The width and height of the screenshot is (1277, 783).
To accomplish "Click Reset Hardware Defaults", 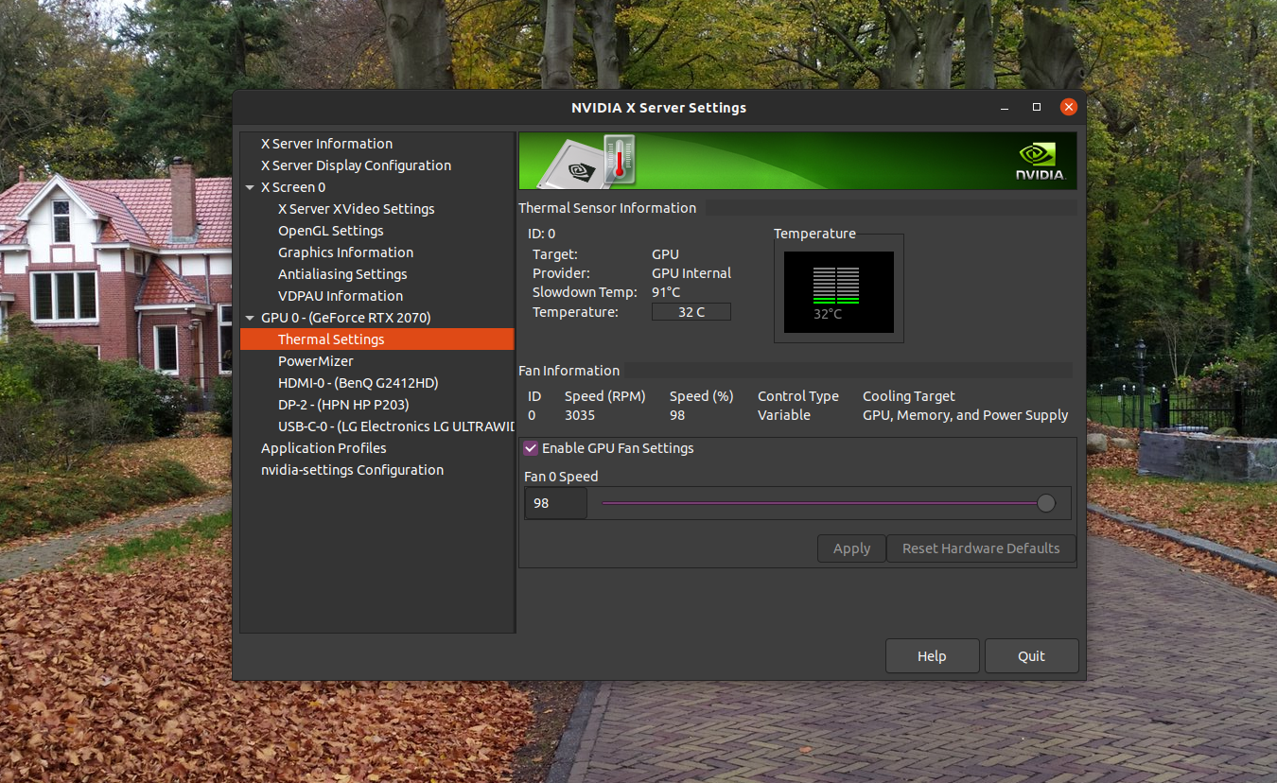I will (x=981, y=548).
